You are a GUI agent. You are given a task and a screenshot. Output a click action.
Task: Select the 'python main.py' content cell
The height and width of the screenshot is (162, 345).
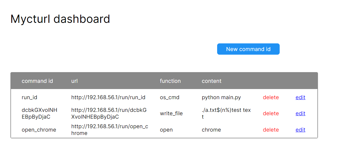221,97
